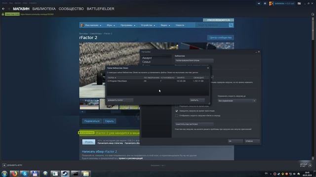Select the D:\Program Files\Steam folder row
The height and width of the screenshot is (177, 316).
pos(158,81)
